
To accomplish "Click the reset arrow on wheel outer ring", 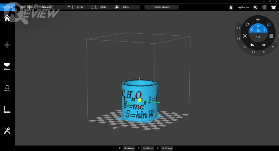I will pyautogui.click(x=272, y=47).
